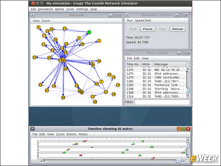Select mote node 7 in Network
This screenshot has width=221, height=166.
click(101, 82)
